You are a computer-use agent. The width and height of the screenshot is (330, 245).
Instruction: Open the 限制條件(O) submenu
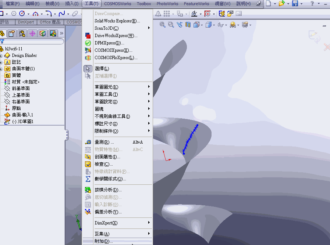(x=117, y=131)
